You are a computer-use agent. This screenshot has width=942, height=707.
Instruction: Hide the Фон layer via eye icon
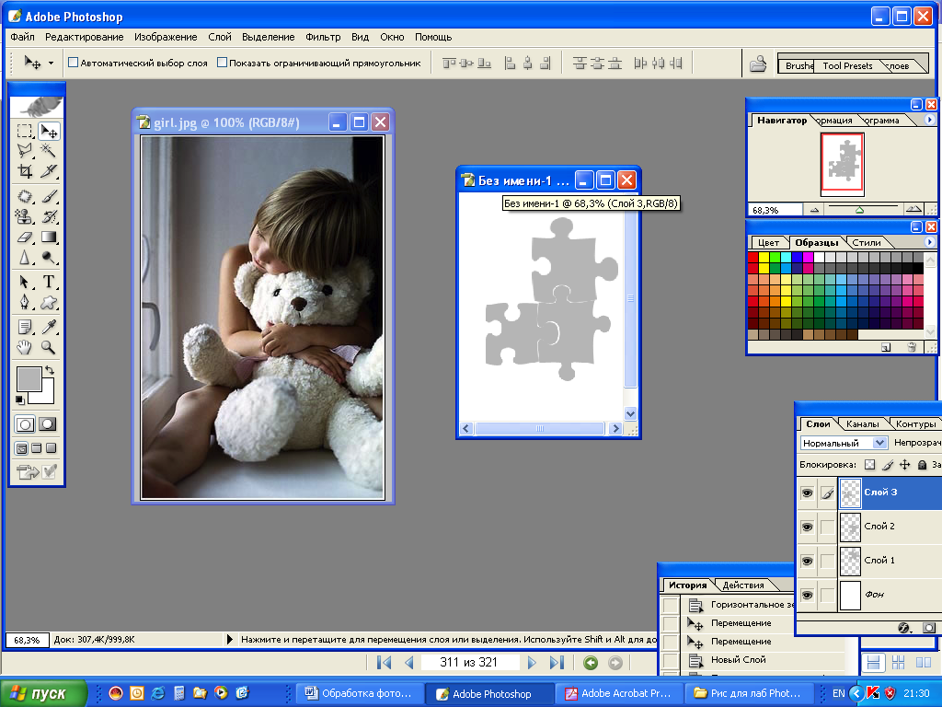[807, 595]
